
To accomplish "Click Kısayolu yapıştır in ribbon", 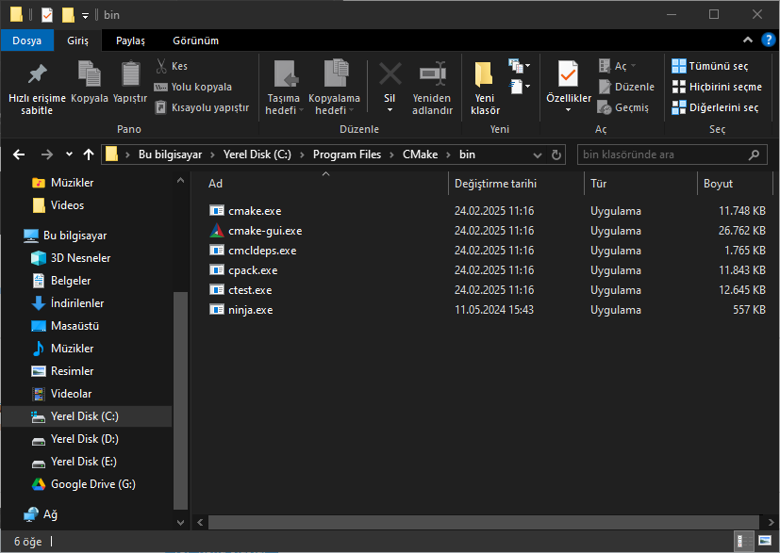I will point(201,107).
